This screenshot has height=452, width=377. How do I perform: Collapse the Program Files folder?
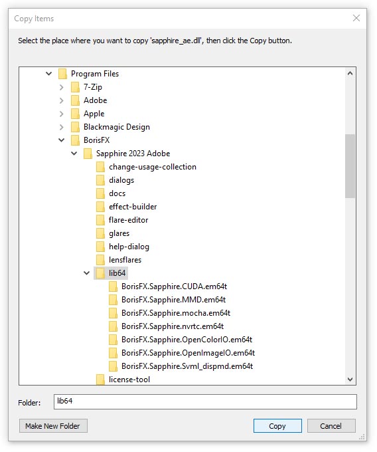(48, 74)
